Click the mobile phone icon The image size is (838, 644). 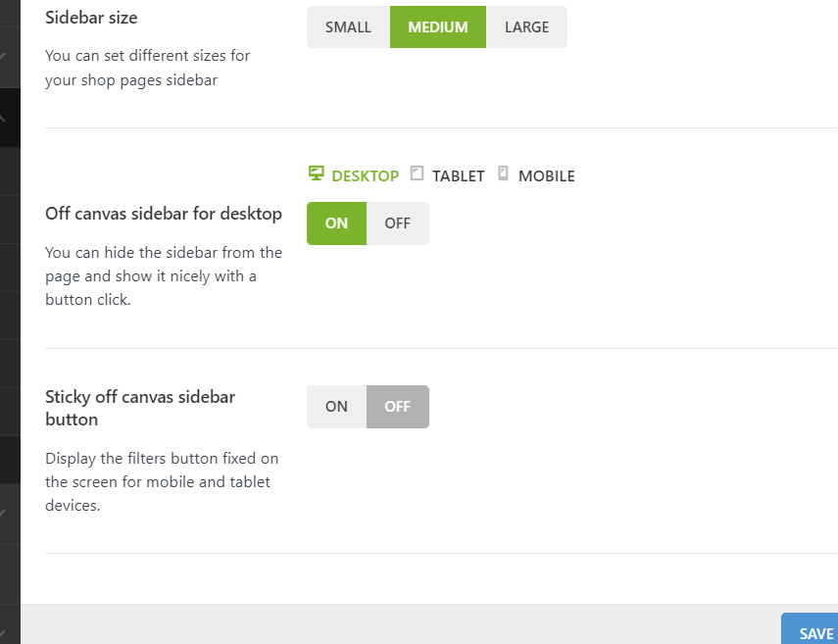pyautogui.click(x=504, y=174)
